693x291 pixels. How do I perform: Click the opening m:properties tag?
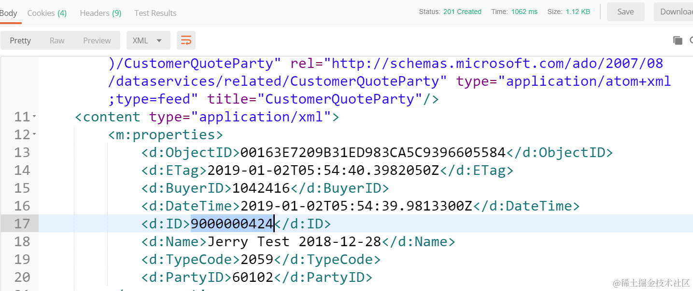(x=166, y=135)
